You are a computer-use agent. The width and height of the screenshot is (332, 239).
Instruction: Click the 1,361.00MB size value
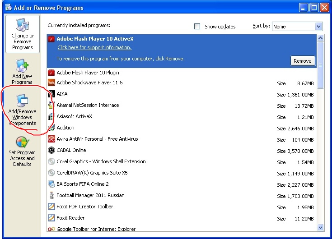300,95
